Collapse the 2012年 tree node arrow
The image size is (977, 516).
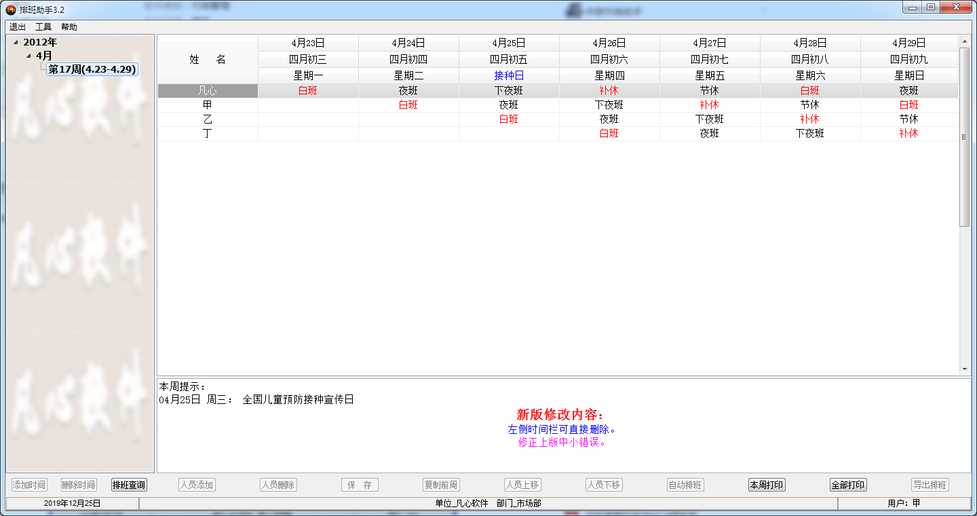[x=16, y=43]
